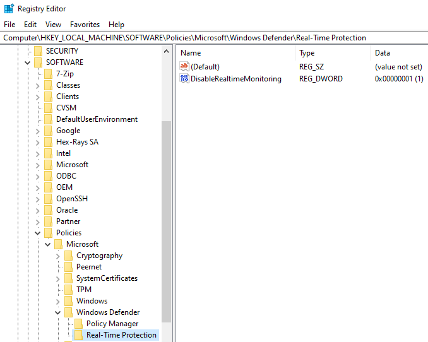Click the Policy Manager folder icon
Image resolution: width=428 pixels, height=342 pixels.
(78, 324)
